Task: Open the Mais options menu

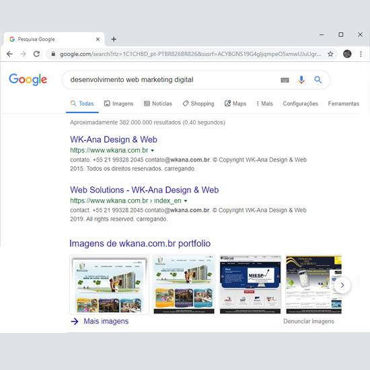Action: [x=264, y=104]
